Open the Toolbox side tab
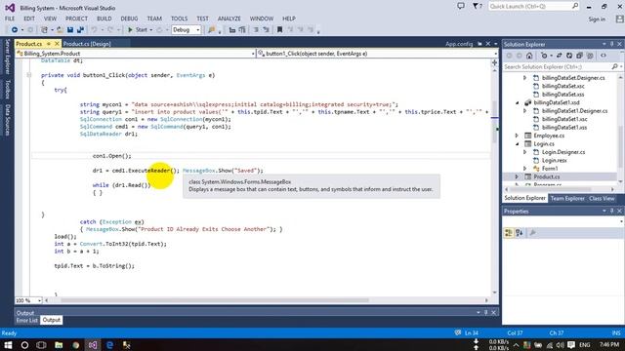This screenshot has height=351, width=625. point(7,89)
